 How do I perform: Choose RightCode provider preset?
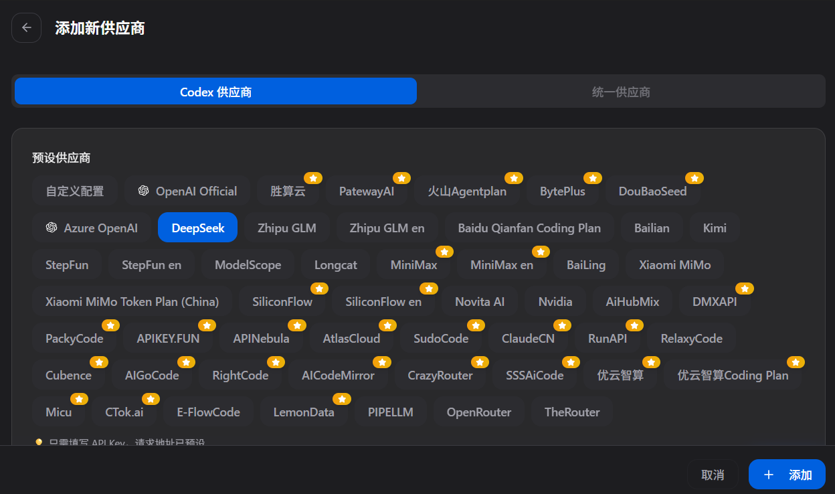coord(240,375)
